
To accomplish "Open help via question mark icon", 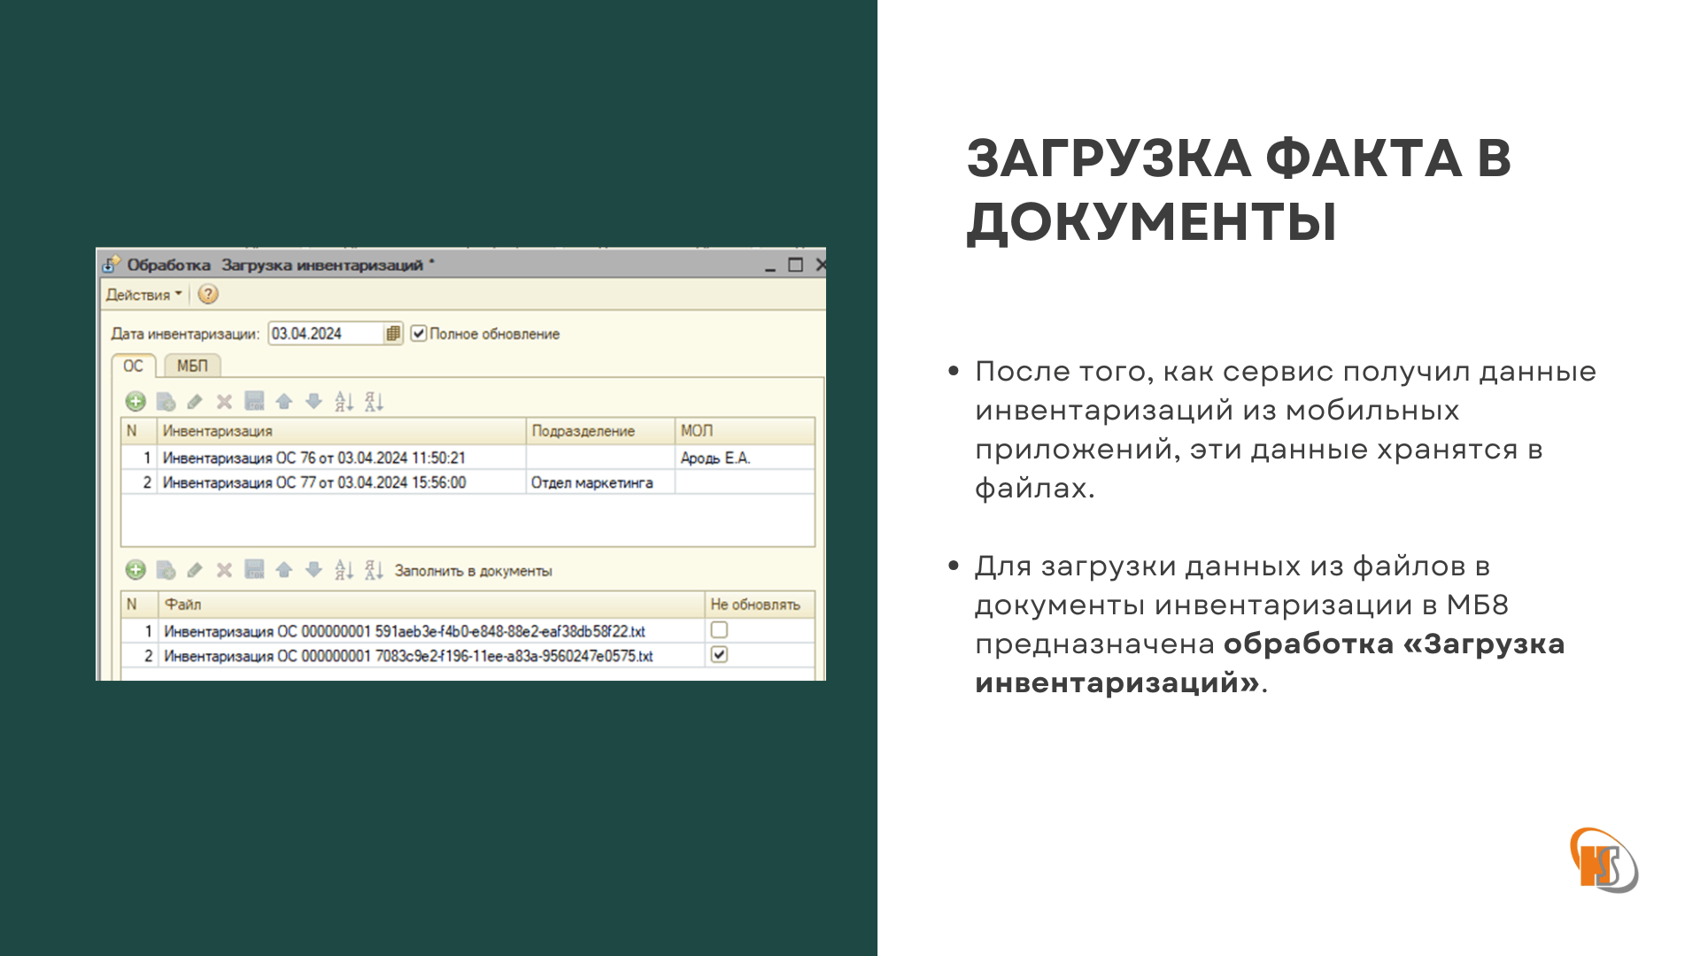I will tap(208, 295).
